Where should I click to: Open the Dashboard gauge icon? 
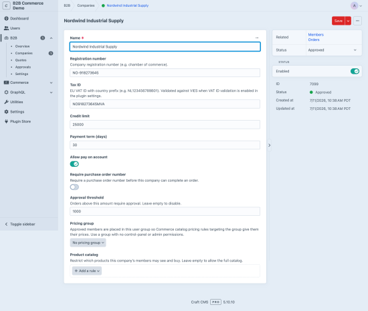tap(6, 18)
